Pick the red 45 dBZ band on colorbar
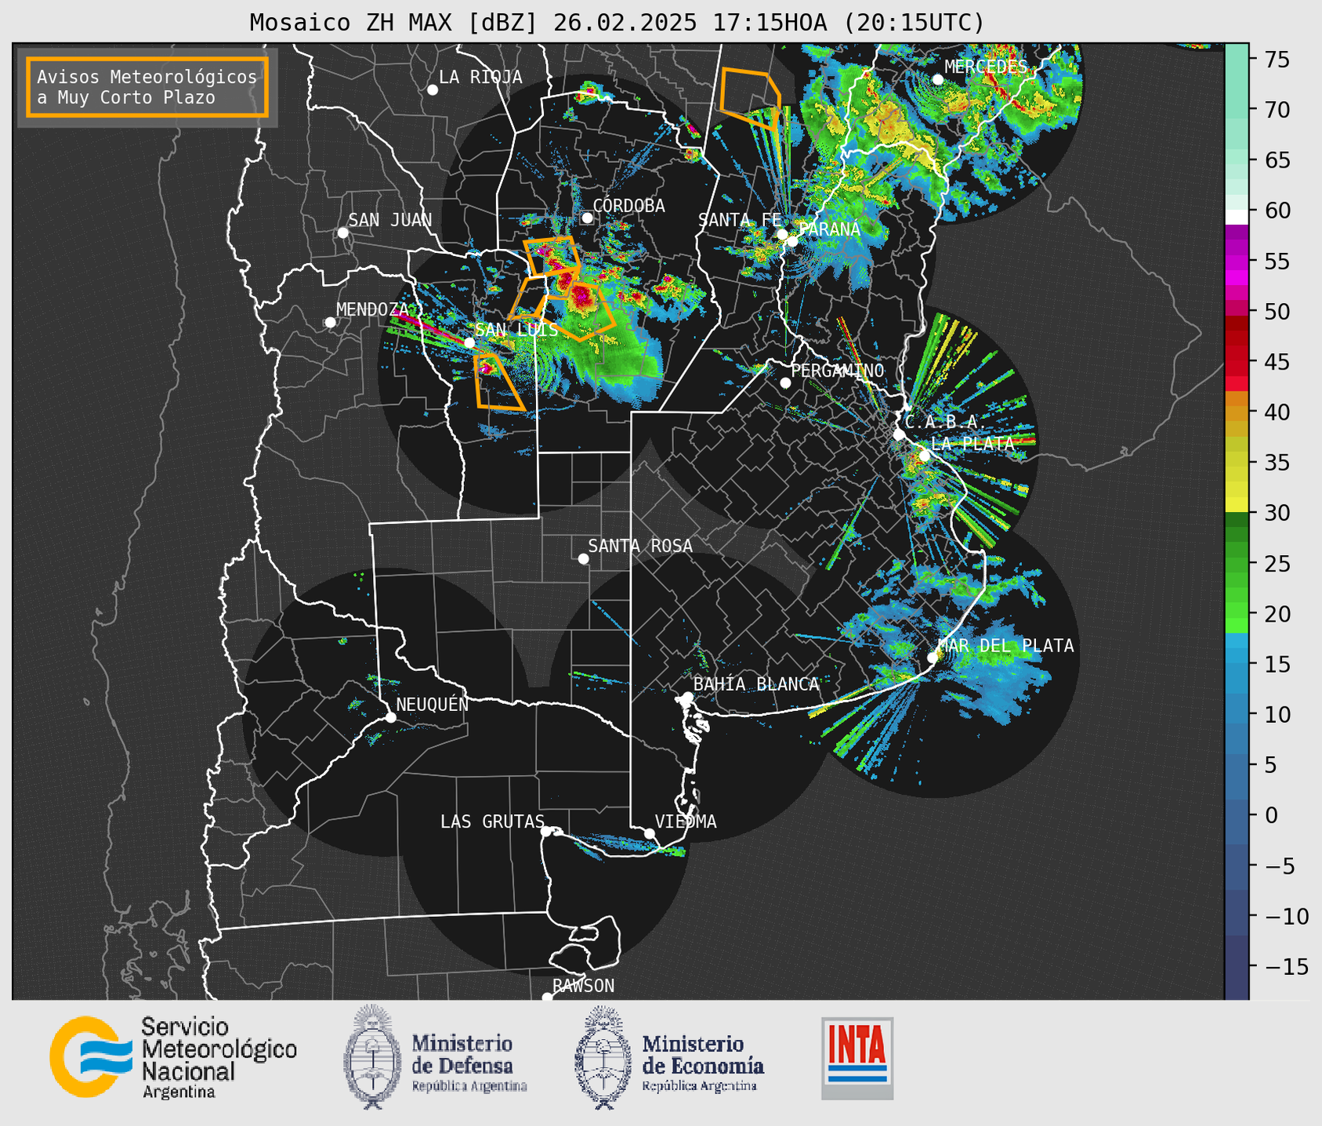 [x=1236, y=362]
